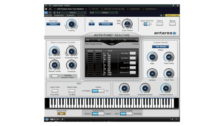Click the microphone icon in UAD toolbar
Image resolution: width=224 pixels, height=126 pixels.
tap(63, 119)
